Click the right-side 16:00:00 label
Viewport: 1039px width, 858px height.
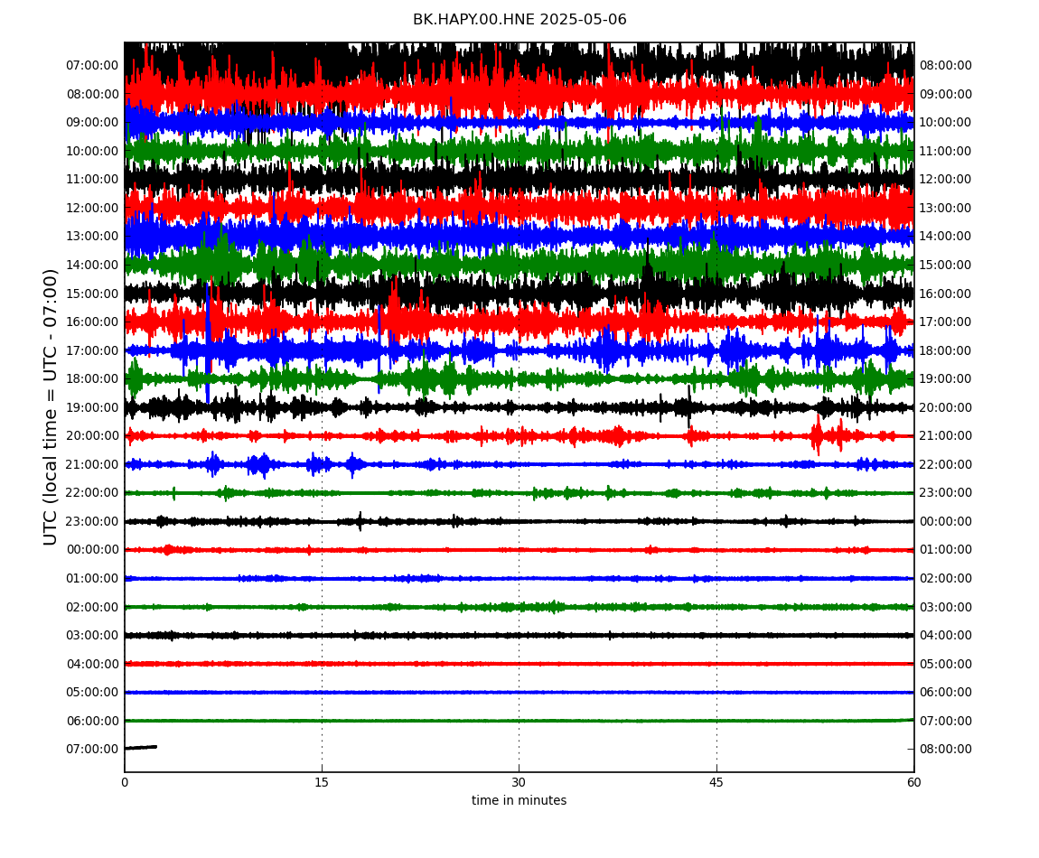946,294
